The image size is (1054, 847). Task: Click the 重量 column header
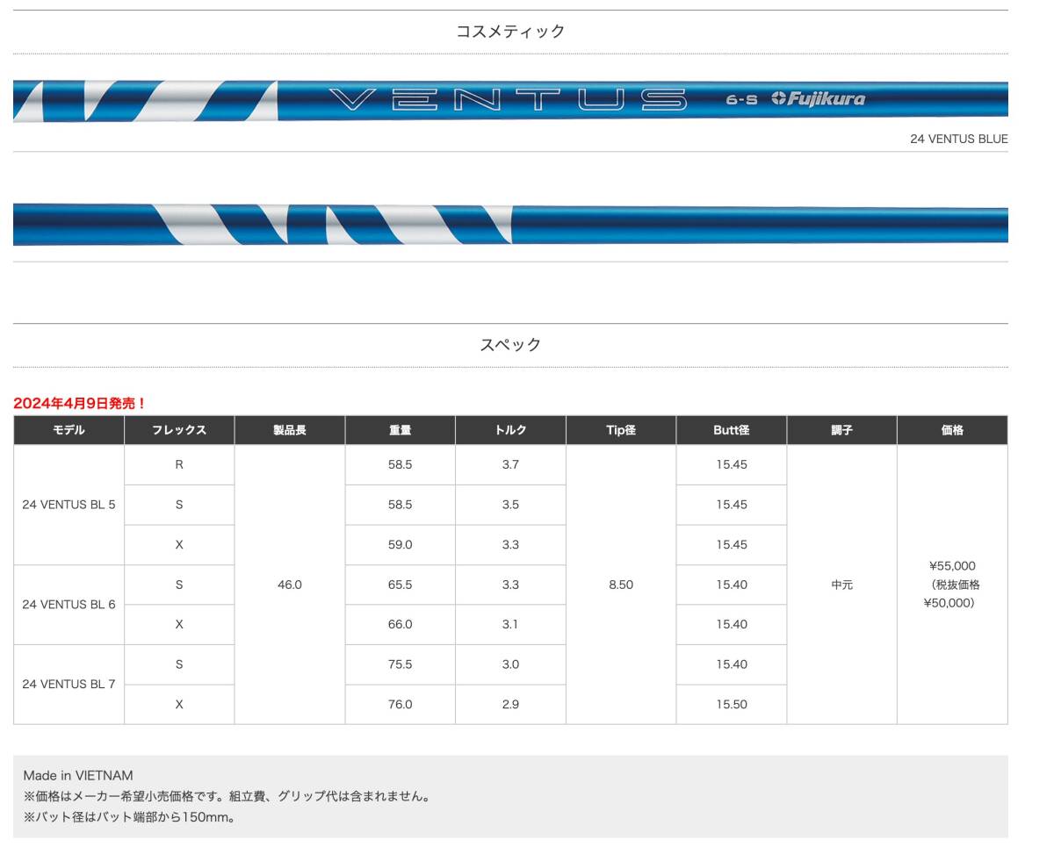pos(400,430)
